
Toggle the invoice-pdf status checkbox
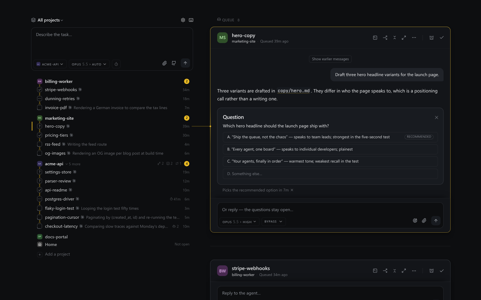pos(40,108)
